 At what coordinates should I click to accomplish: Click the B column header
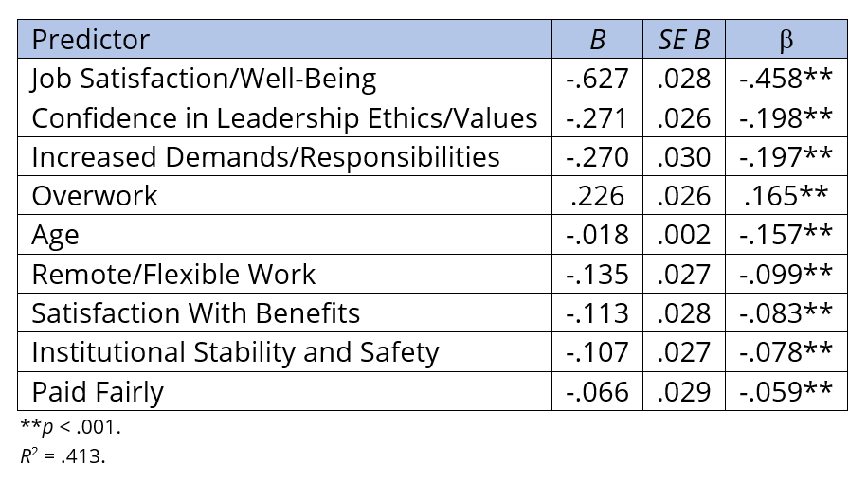tap(598, 40)
